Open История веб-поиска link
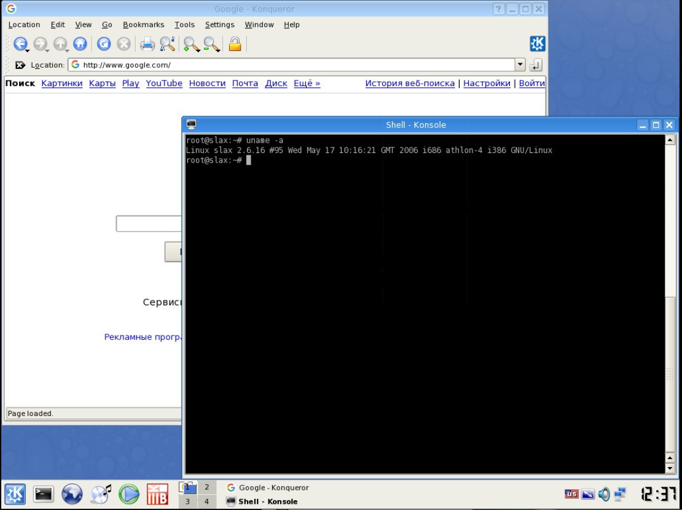 [x=410, y=83]
